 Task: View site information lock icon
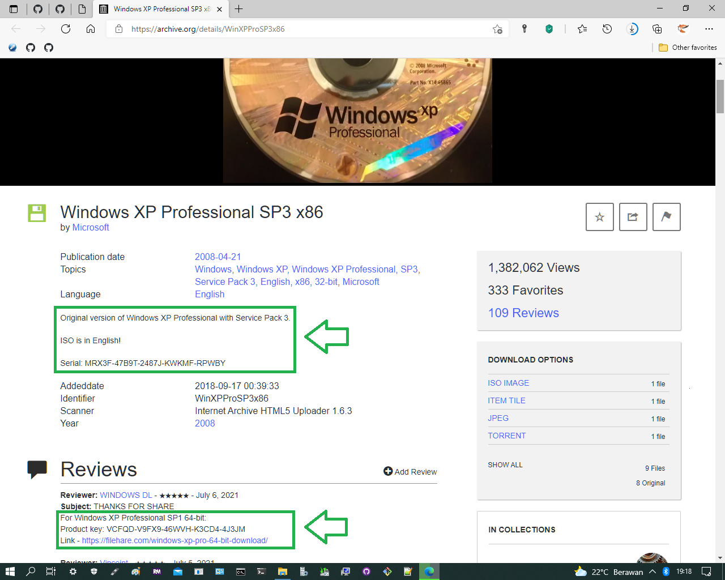(x=119, y=29)
